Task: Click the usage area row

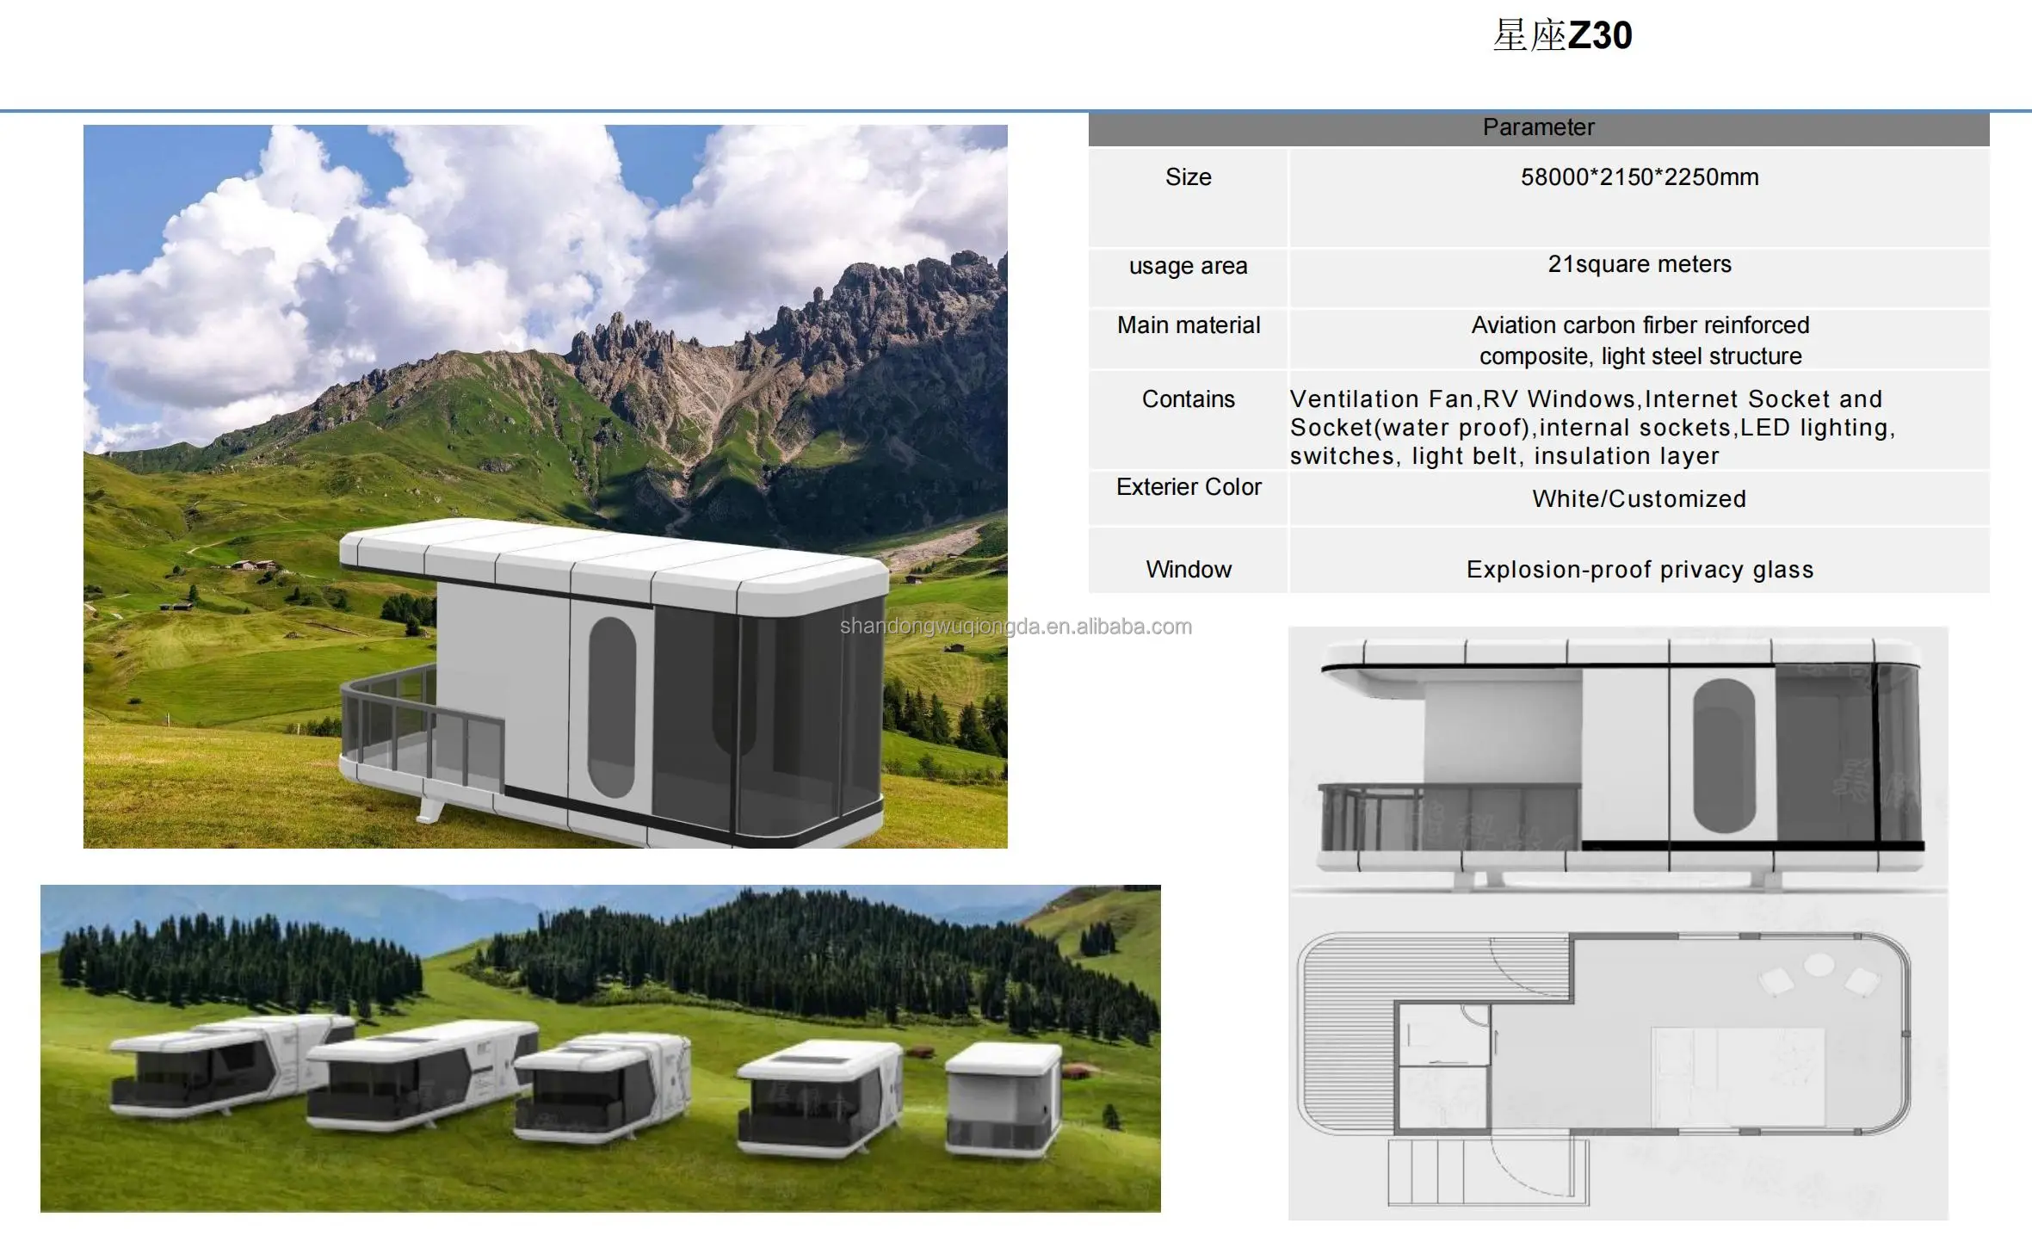Action: [1187, 266]
